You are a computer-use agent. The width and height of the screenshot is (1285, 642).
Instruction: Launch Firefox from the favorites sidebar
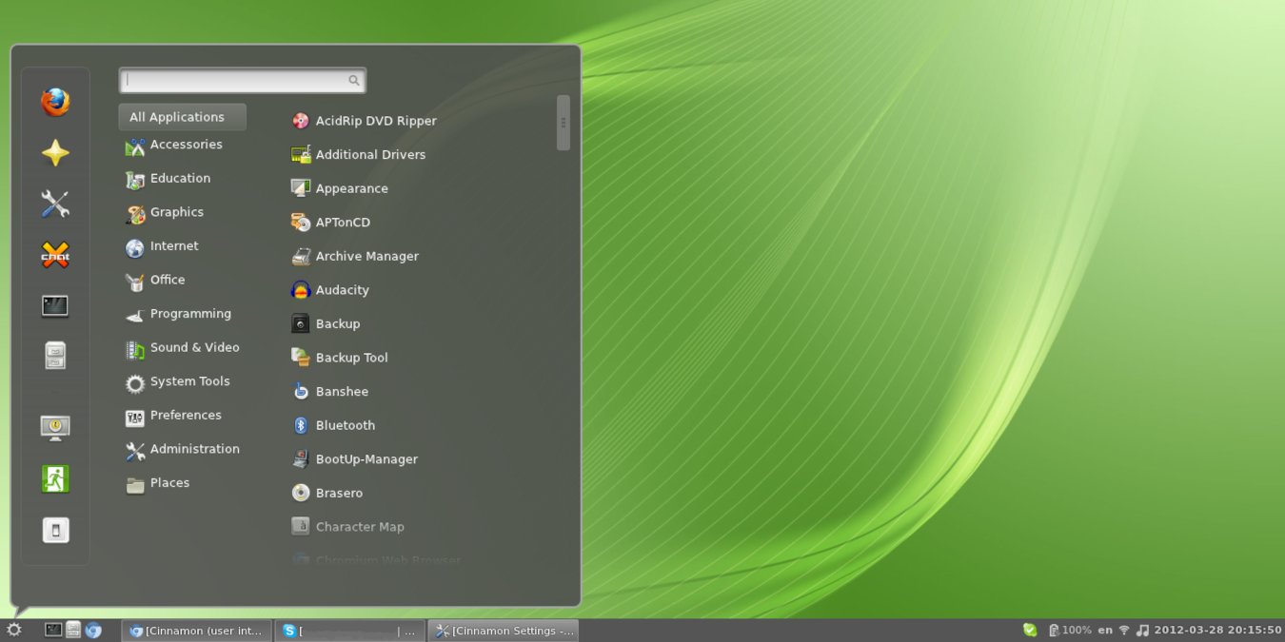point(54,101)
